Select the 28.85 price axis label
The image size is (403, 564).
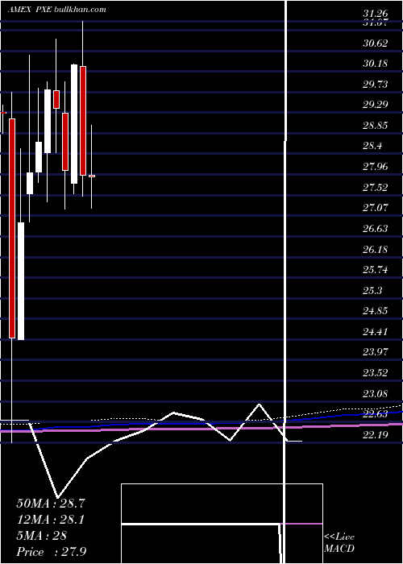[x=376, y=126]
